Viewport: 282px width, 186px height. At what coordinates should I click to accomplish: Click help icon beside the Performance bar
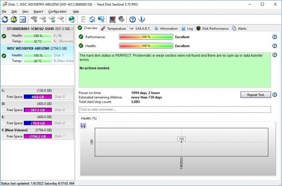[275, 37]
